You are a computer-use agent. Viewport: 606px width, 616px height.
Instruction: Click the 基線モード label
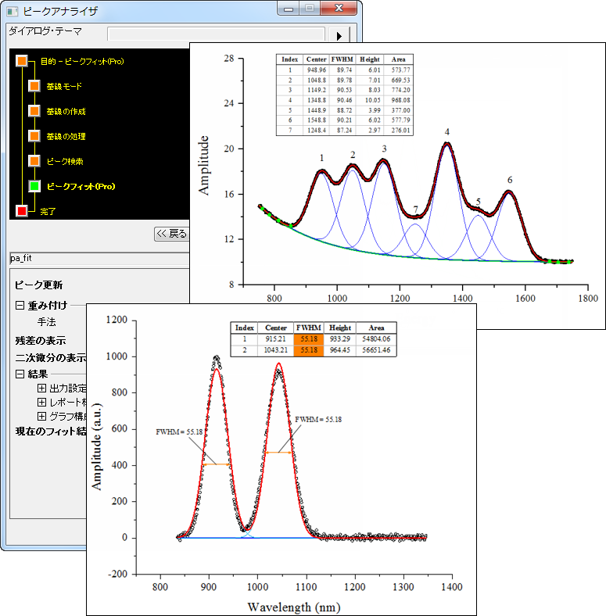click(x=64, y=87)
